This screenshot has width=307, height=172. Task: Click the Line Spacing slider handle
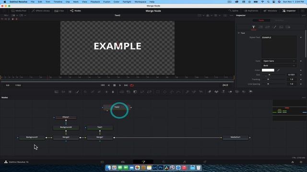tap(268, 84)
